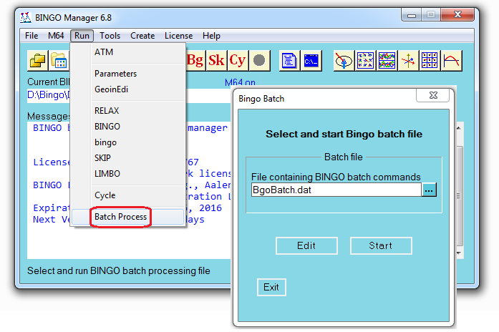The width and height of the screenshot is (499, 332).
Task: Click the red curve graph icon
Action: coord(451,60)
